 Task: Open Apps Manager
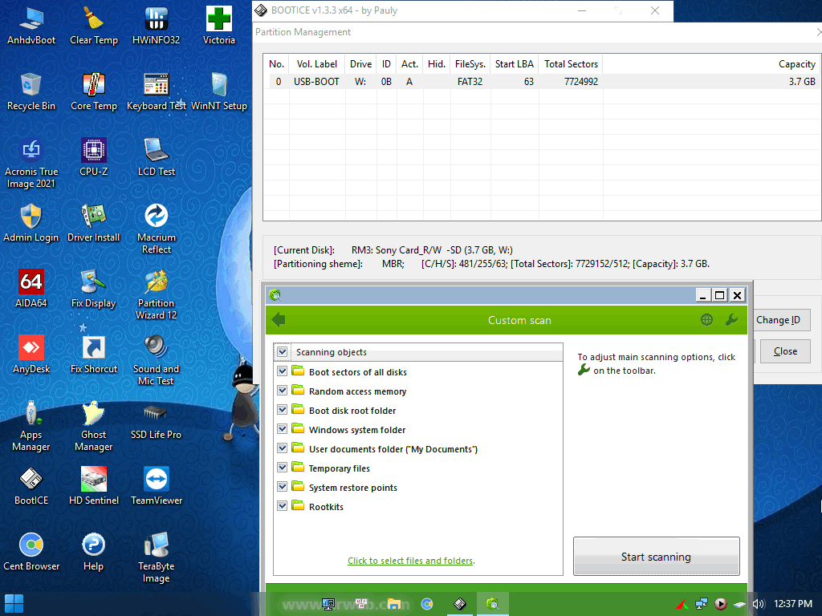[x=31, y=427]
